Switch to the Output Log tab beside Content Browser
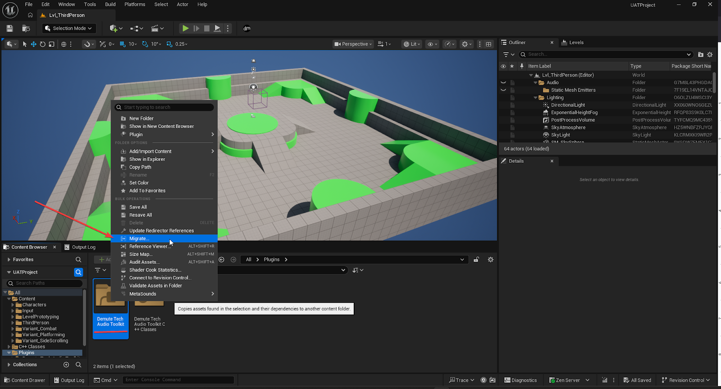Screen dimensions: 721x389 pos(80,247)
